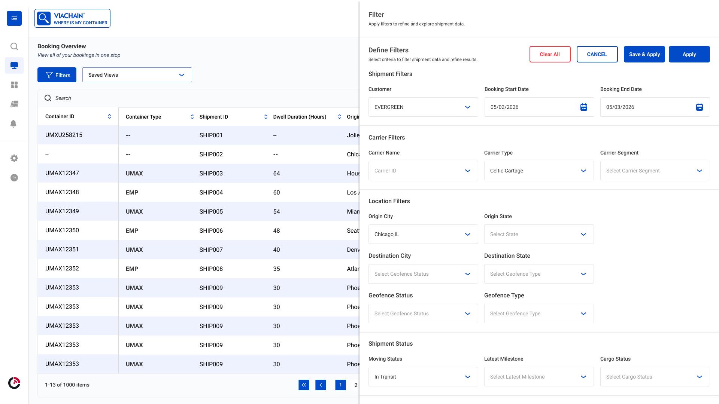The width and height of the screenshot is (719, 404).
Task: Click into the table Search field
Action: click(x=198, y=98)
